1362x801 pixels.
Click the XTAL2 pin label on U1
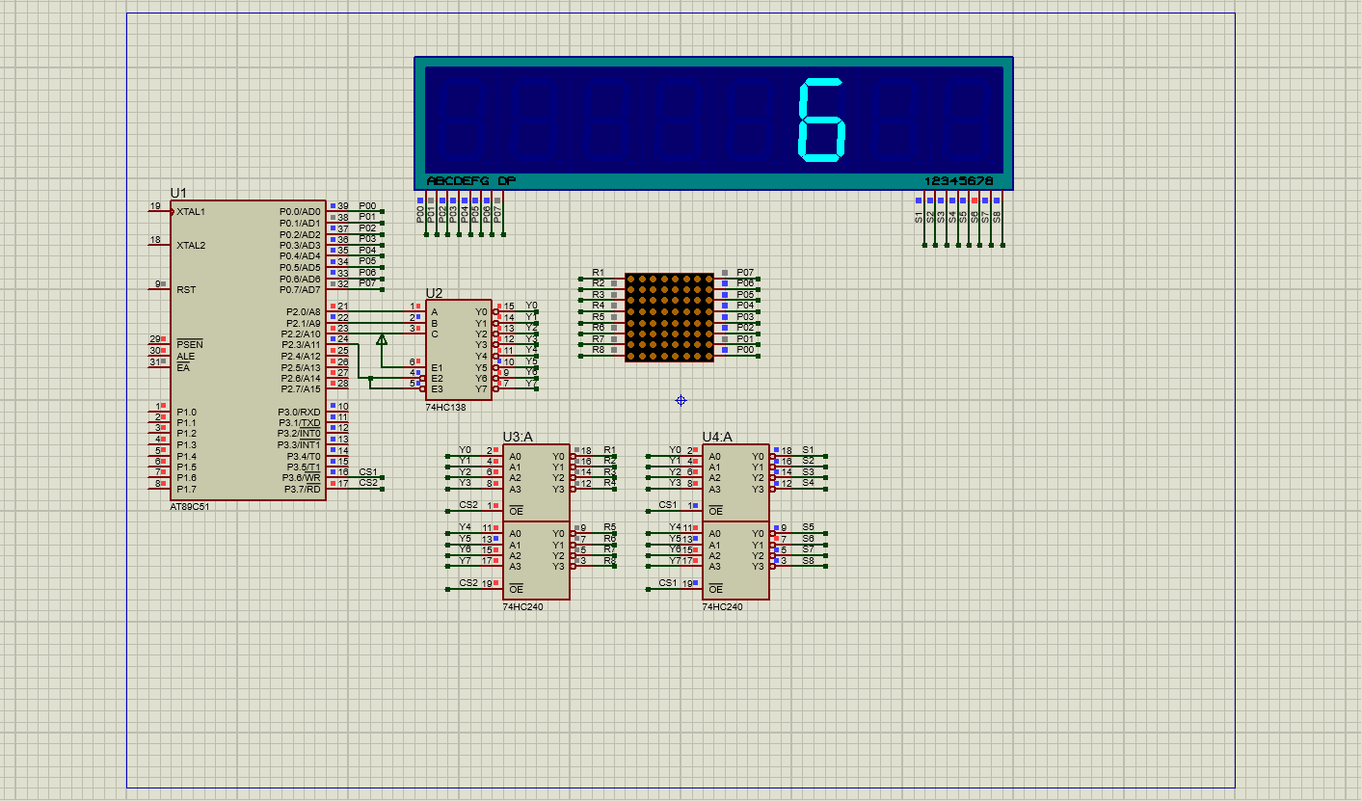[191, 245]
